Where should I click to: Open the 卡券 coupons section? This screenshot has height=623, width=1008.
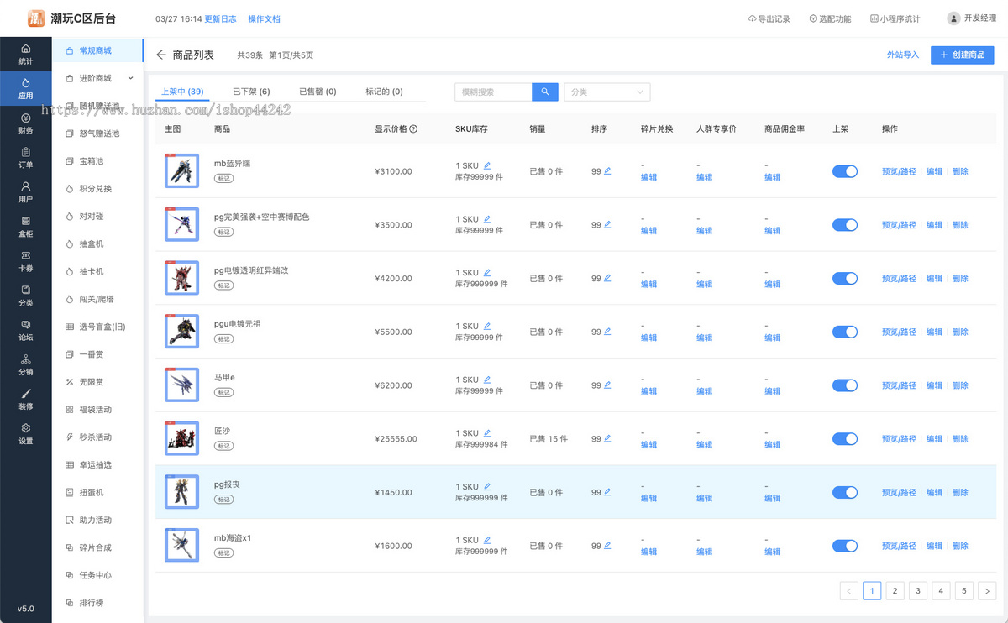[x=25, y=260]
